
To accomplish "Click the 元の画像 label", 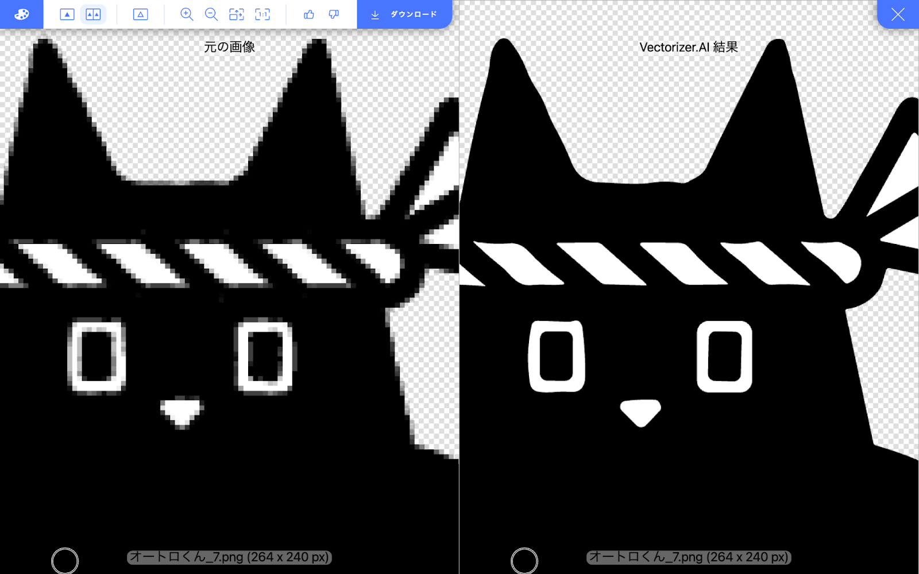I will (x=230, y=47).
